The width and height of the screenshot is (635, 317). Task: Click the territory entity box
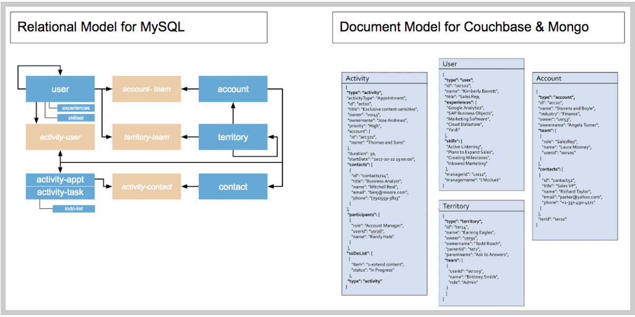point(233,137)
